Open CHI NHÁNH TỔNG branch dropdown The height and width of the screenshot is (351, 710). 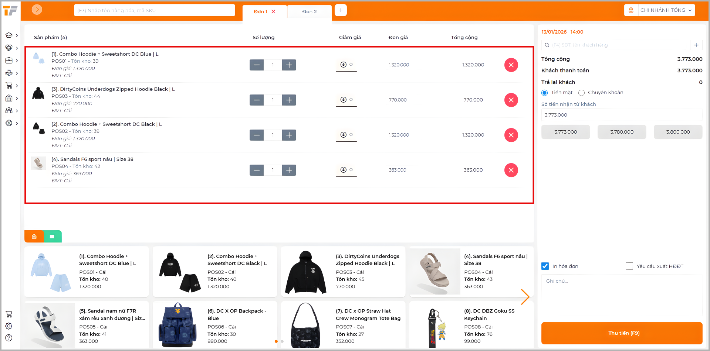point(659,10)
